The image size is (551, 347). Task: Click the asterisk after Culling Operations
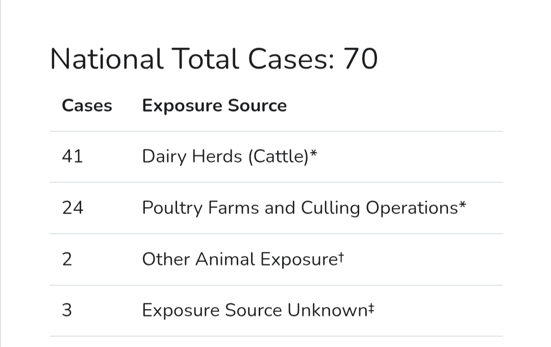click(x=462, y=205)
